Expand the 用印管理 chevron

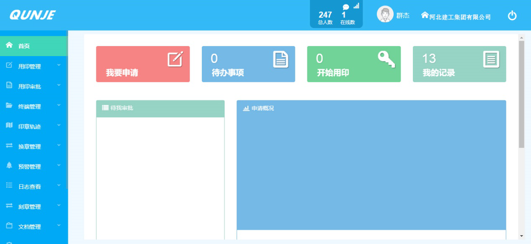(x=59, y=65)
